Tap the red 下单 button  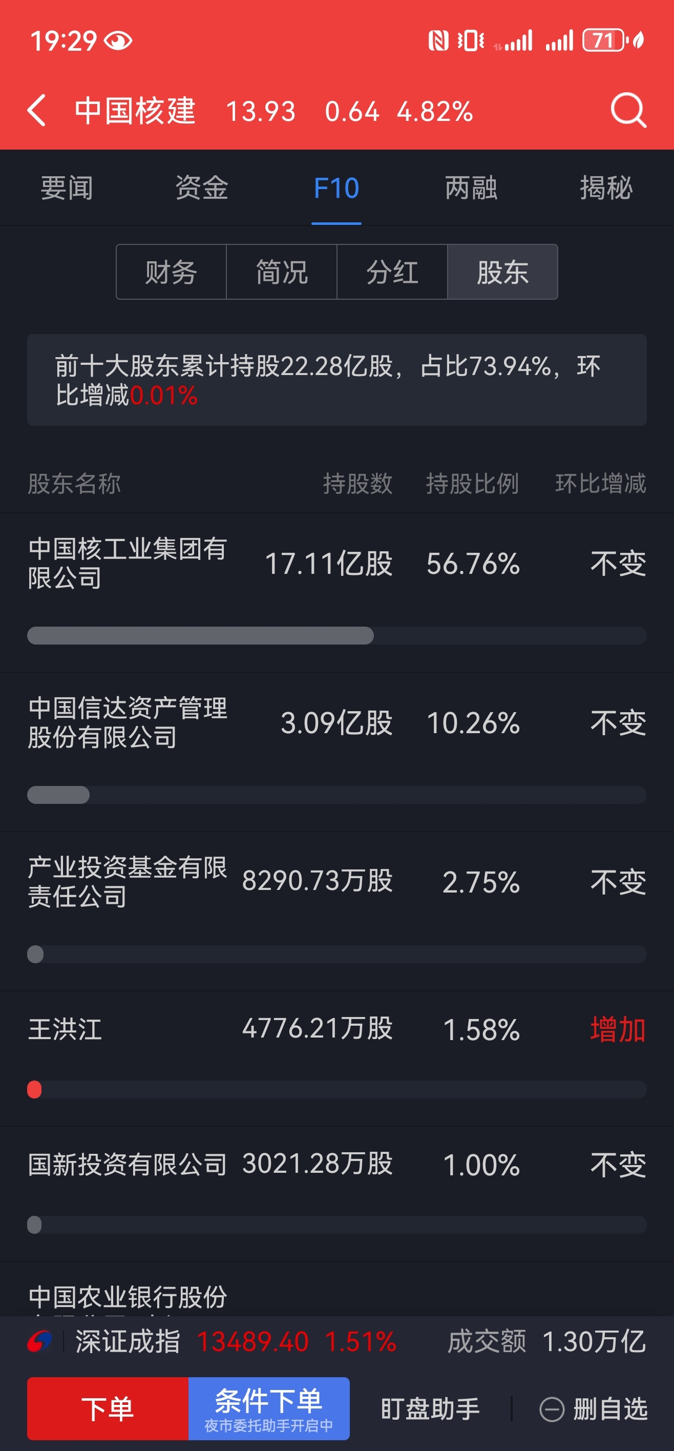coord(108,1408)
